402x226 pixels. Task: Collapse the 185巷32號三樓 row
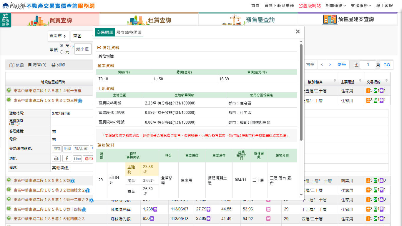tap(9, 100)
